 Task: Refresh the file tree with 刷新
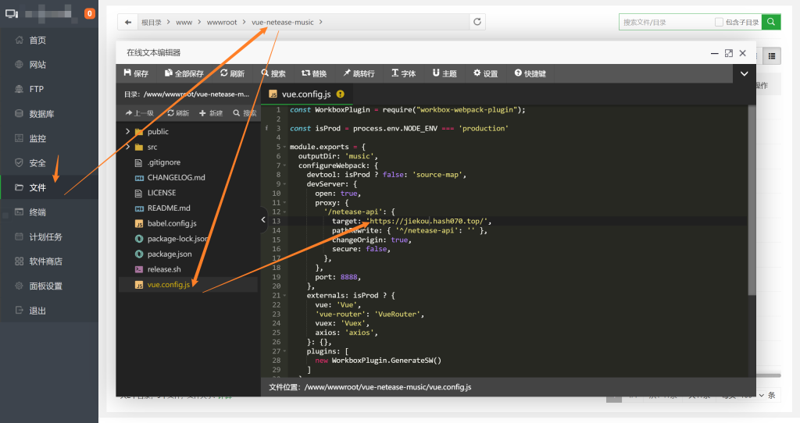click(x=179, y=113)
